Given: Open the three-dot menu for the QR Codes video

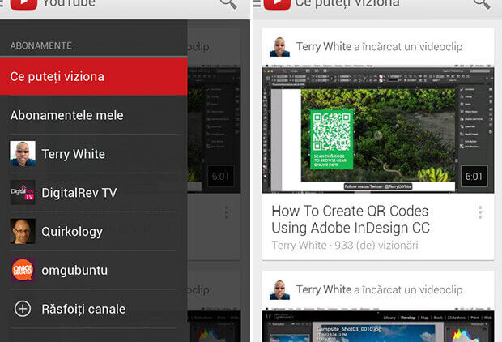Looking at the screenshot, I should (x=479, y=212).
